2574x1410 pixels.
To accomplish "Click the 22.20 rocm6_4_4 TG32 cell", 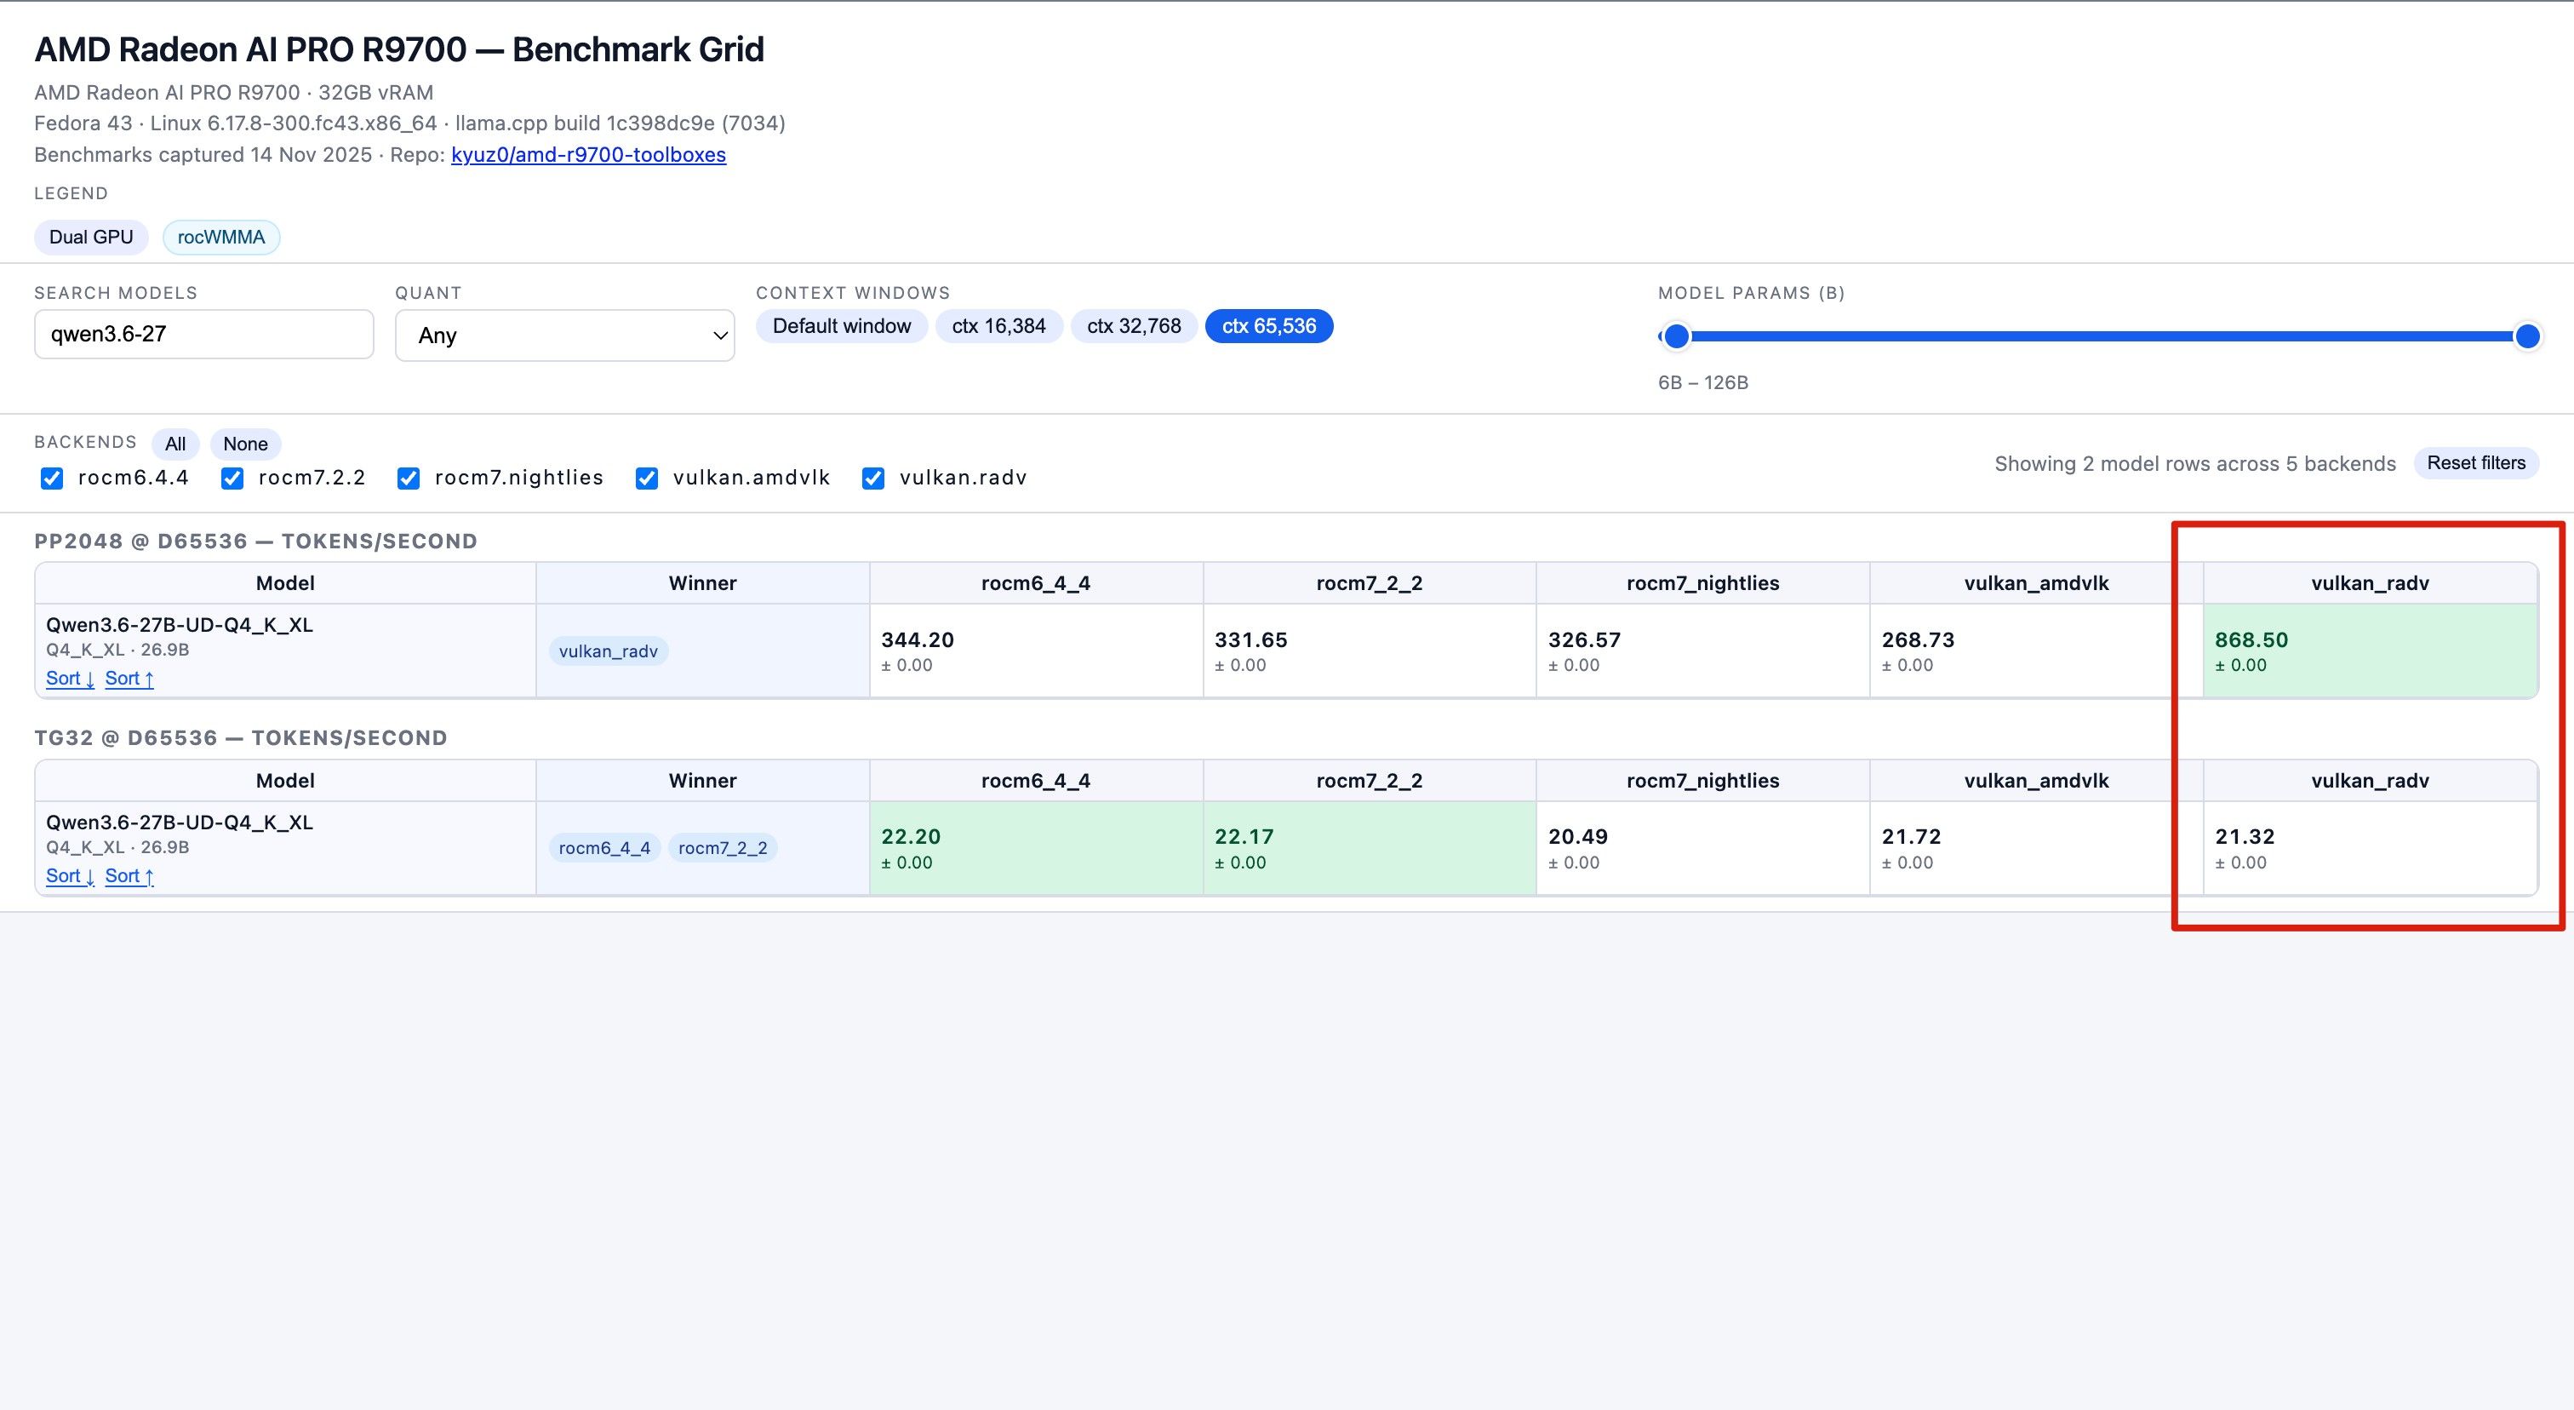I will (x=1036, y=848).
